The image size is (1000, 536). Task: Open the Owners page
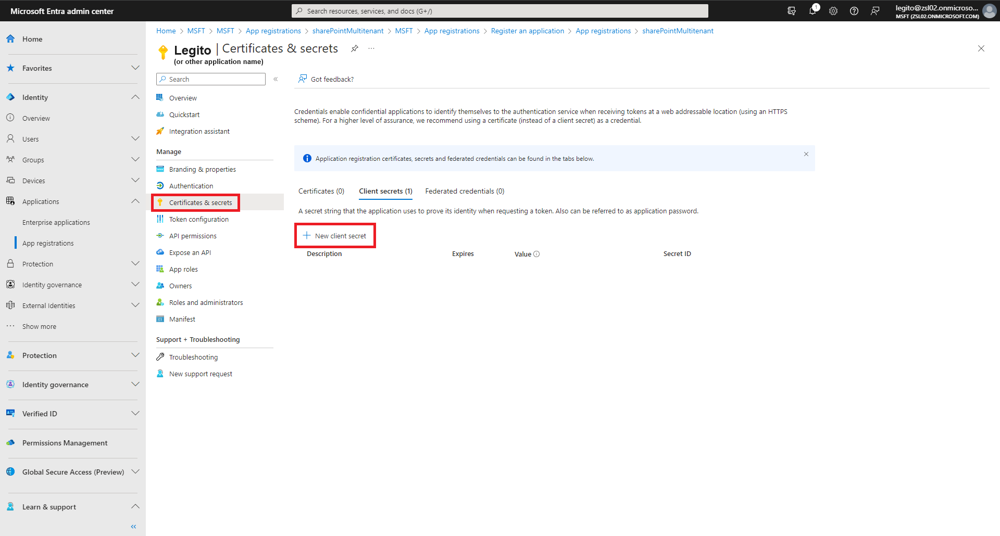180,286
